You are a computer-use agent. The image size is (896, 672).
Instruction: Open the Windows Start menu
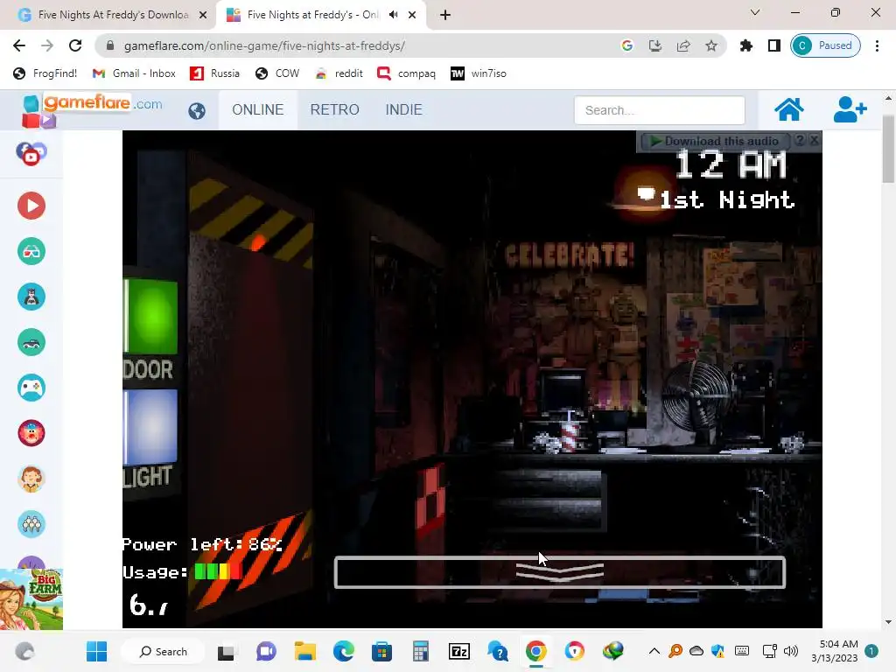point(96,651)
